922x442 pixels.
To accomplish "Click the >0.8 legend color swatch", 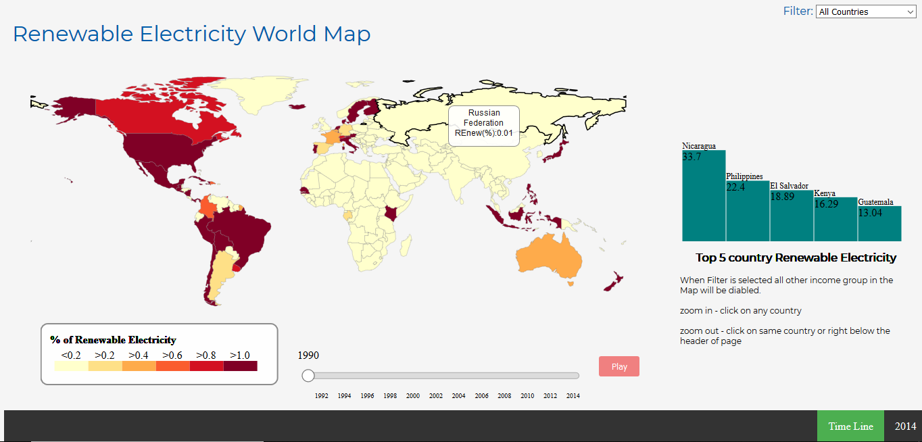I will click(206, 366).
